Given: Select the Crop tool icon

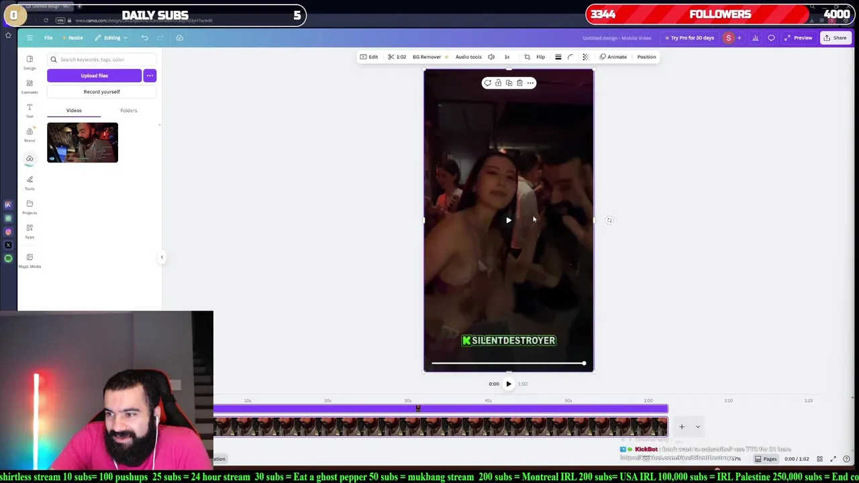Looking at the screenshot, I should click(527, 57).
